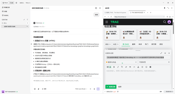The height and width of the screenshot is (94, 175).
Task: Switch to Work mode
Action: [x=5, y=3]
